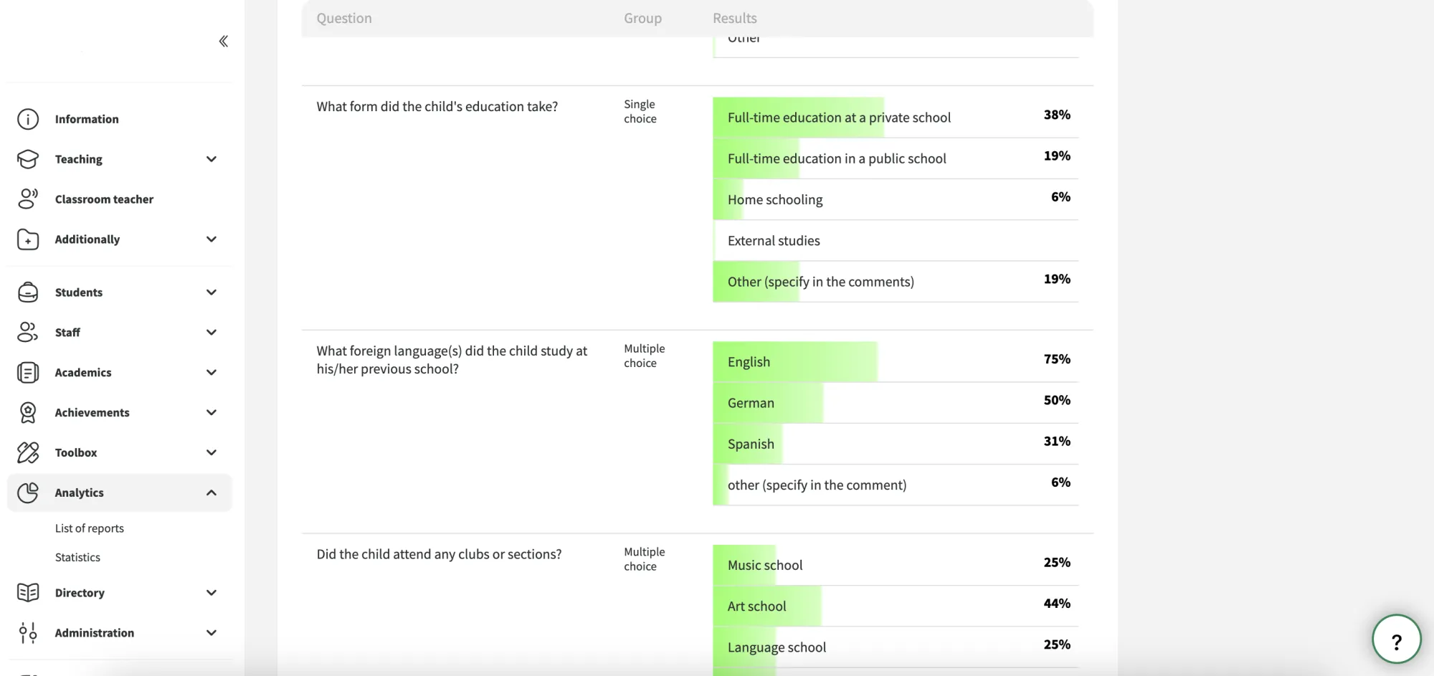Click the Question column header

[344, 18]
